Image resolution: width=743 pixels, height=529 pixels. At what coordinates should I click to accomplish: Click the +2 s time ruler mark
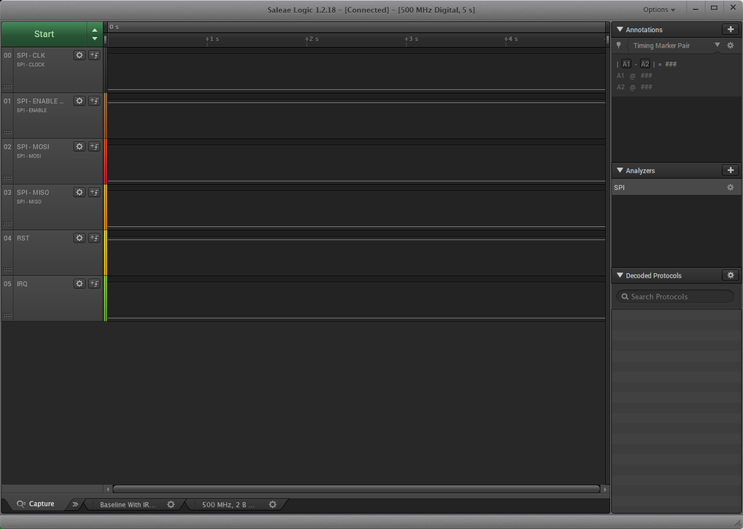311,39
